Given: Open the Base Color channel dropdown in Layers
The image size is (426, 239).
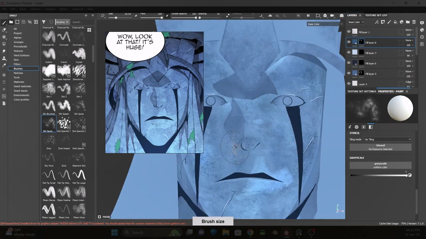Looking at the screenshot, I should (356, 22).
